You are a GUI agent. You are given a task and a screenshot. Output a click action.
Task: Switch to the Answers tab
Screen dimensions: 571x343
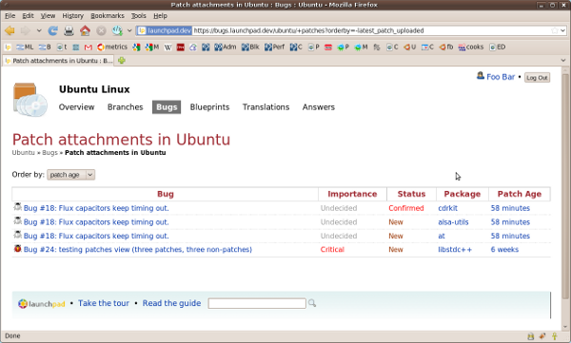click(x=319, y=107)
